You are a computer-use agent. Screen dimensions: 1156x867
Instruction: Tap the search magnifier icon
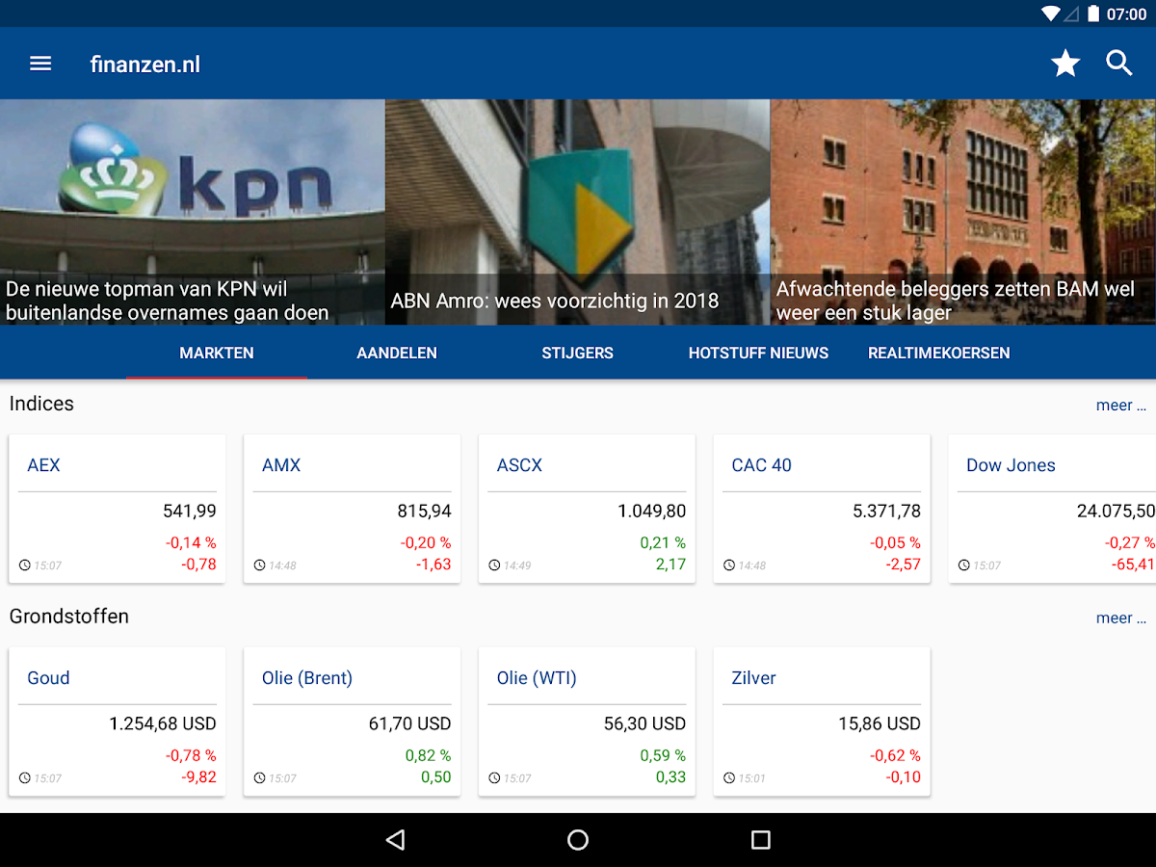[x=1119, y=64]
